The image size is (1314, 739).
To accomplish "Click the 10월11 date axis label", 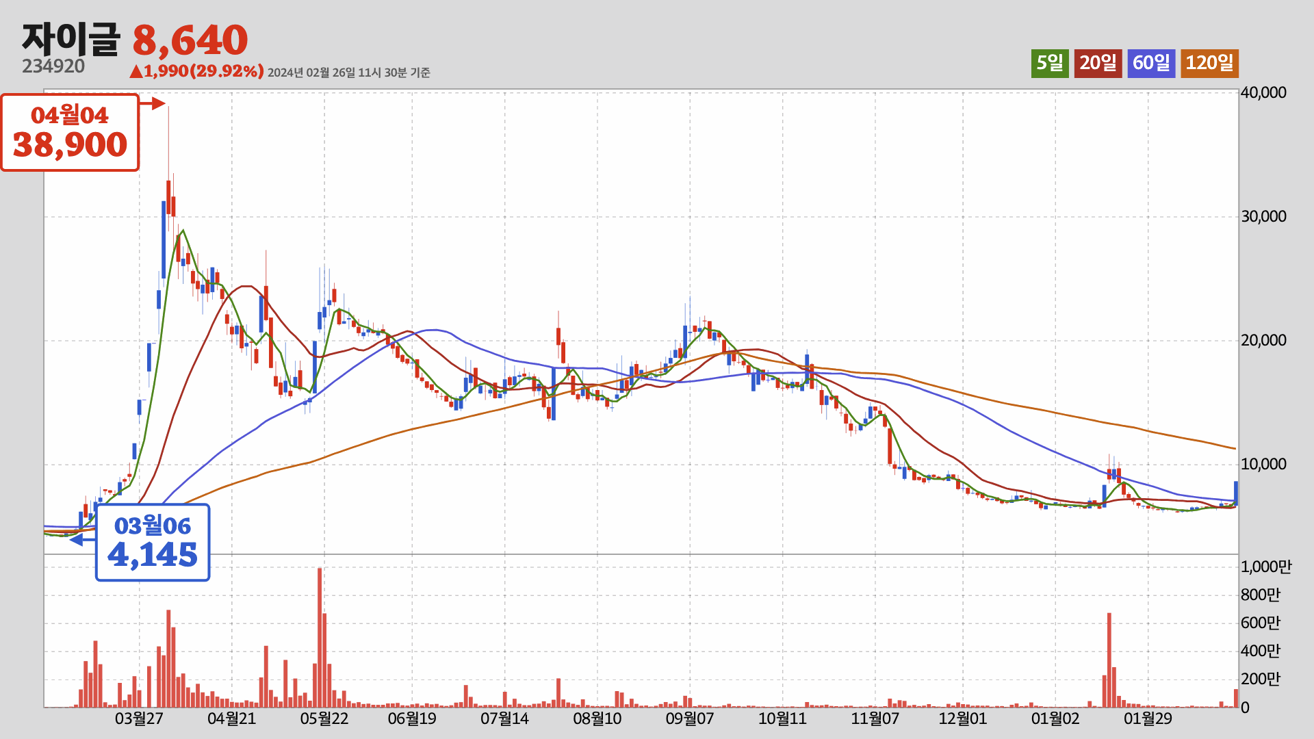I will [x=782, y=718].
